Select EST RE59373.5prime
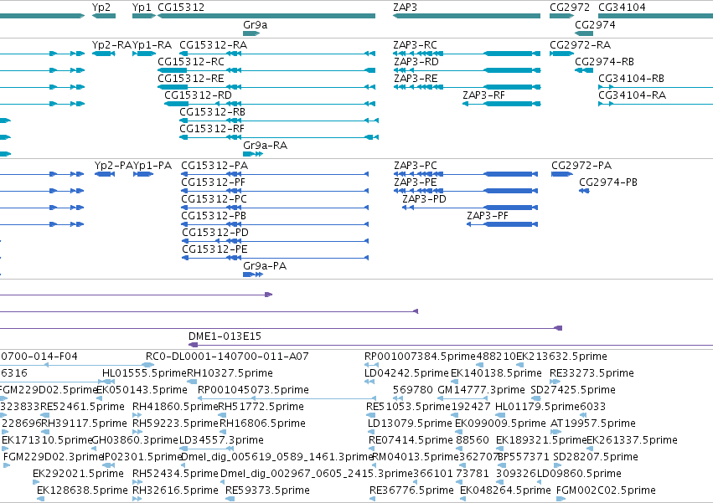Viewport: 713px width, 503px height. 267,490
